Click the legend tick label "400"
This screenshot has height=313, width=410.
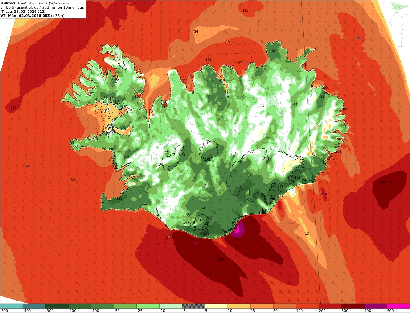coord(368,311)
